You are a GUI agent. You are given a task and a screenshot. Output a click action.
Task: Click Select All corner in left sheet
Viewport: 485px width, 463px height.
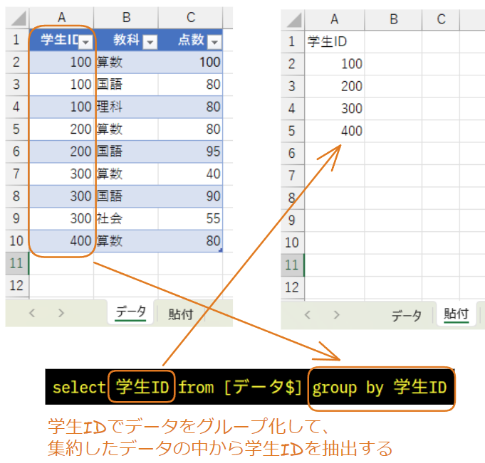[x=18, y=18]
